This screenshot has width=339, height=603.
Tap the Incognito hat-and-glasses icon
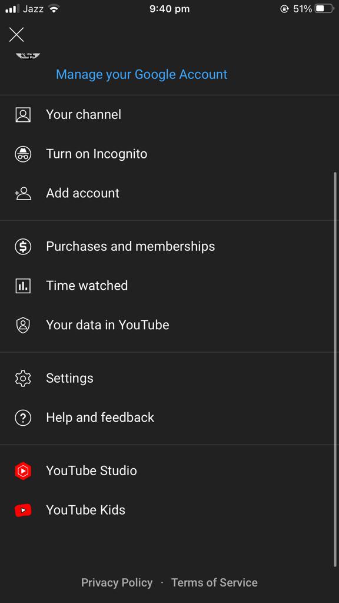(23, 154)
